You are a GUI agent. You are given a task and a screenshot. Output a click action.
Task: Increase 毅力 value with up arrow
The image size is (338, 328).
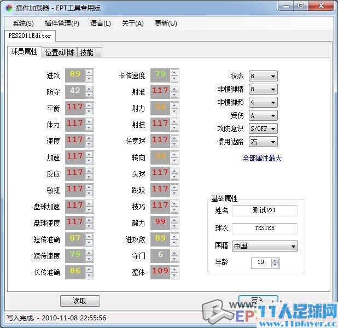coord(174,220)
